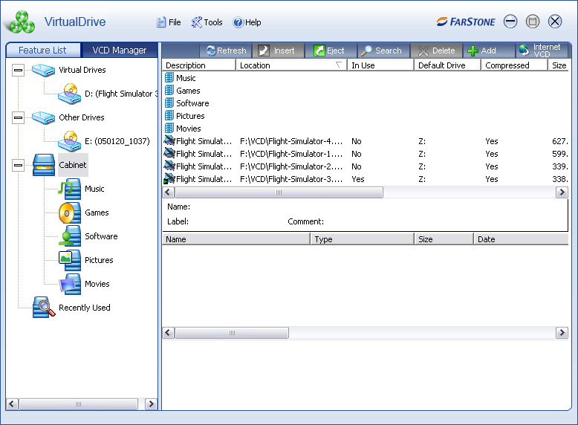Click the Add plus icon
The width and height of the screenshot is (578, 425).
tap(473, 51)
